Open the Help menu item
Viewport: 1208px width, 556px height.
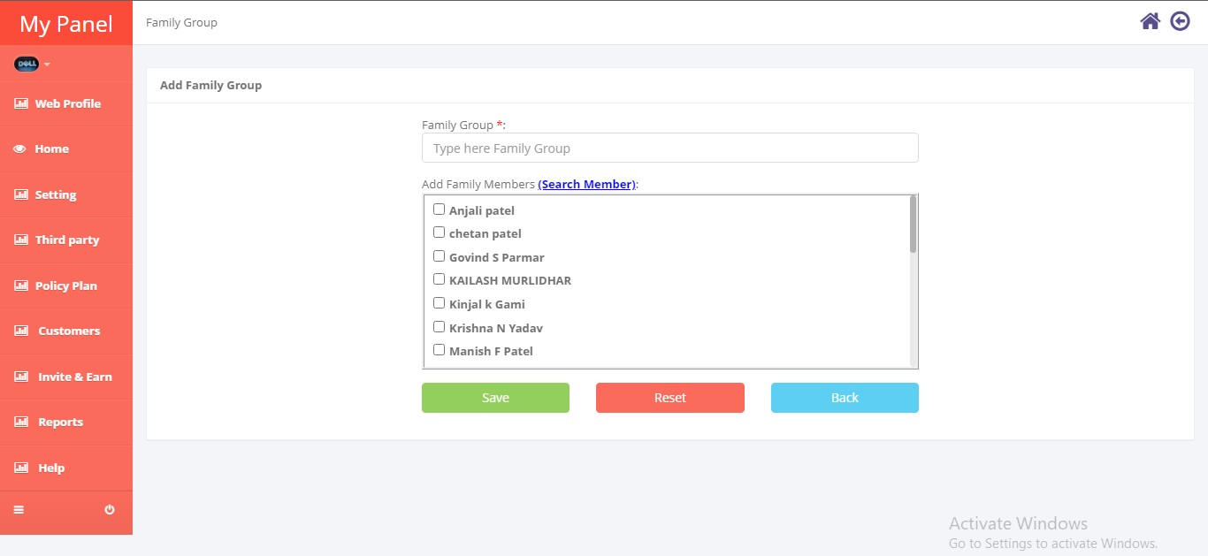click(66, 468)
